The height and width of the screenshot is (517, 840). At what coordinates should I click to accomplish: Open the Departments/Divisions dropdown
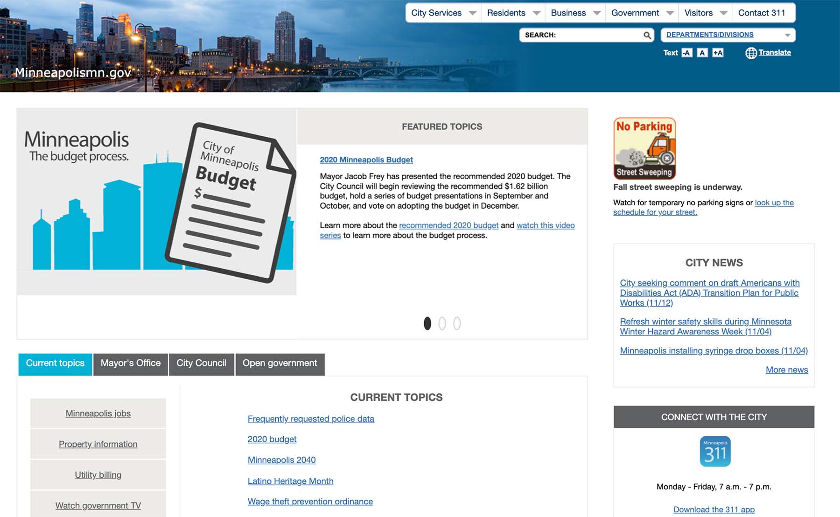(x=728, y=35)
